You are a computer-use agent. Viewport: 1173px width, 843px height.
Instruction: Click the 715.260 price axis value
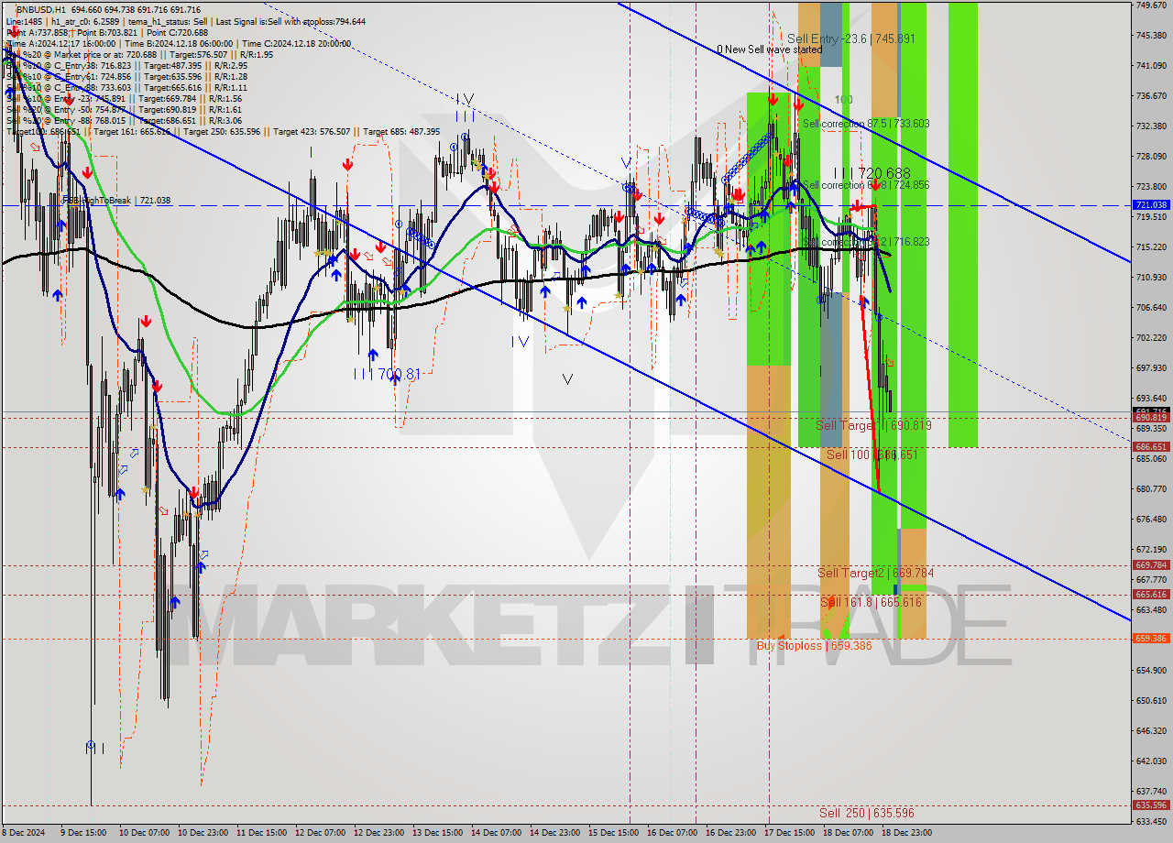point(1151,247)
